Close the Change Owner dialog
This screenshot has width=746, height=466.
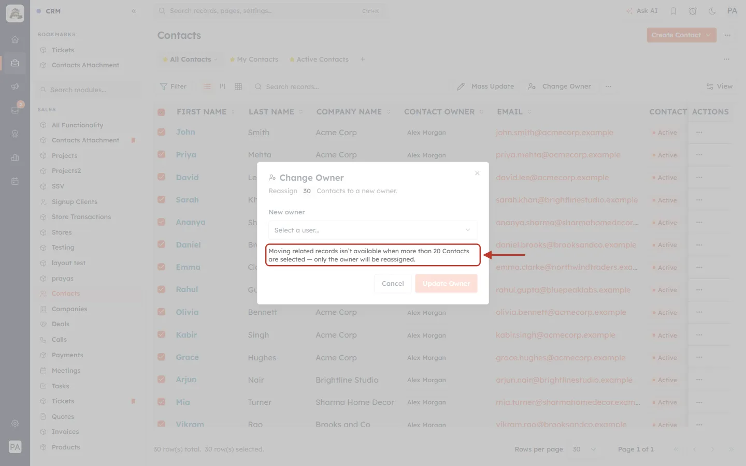click(477, 173)
